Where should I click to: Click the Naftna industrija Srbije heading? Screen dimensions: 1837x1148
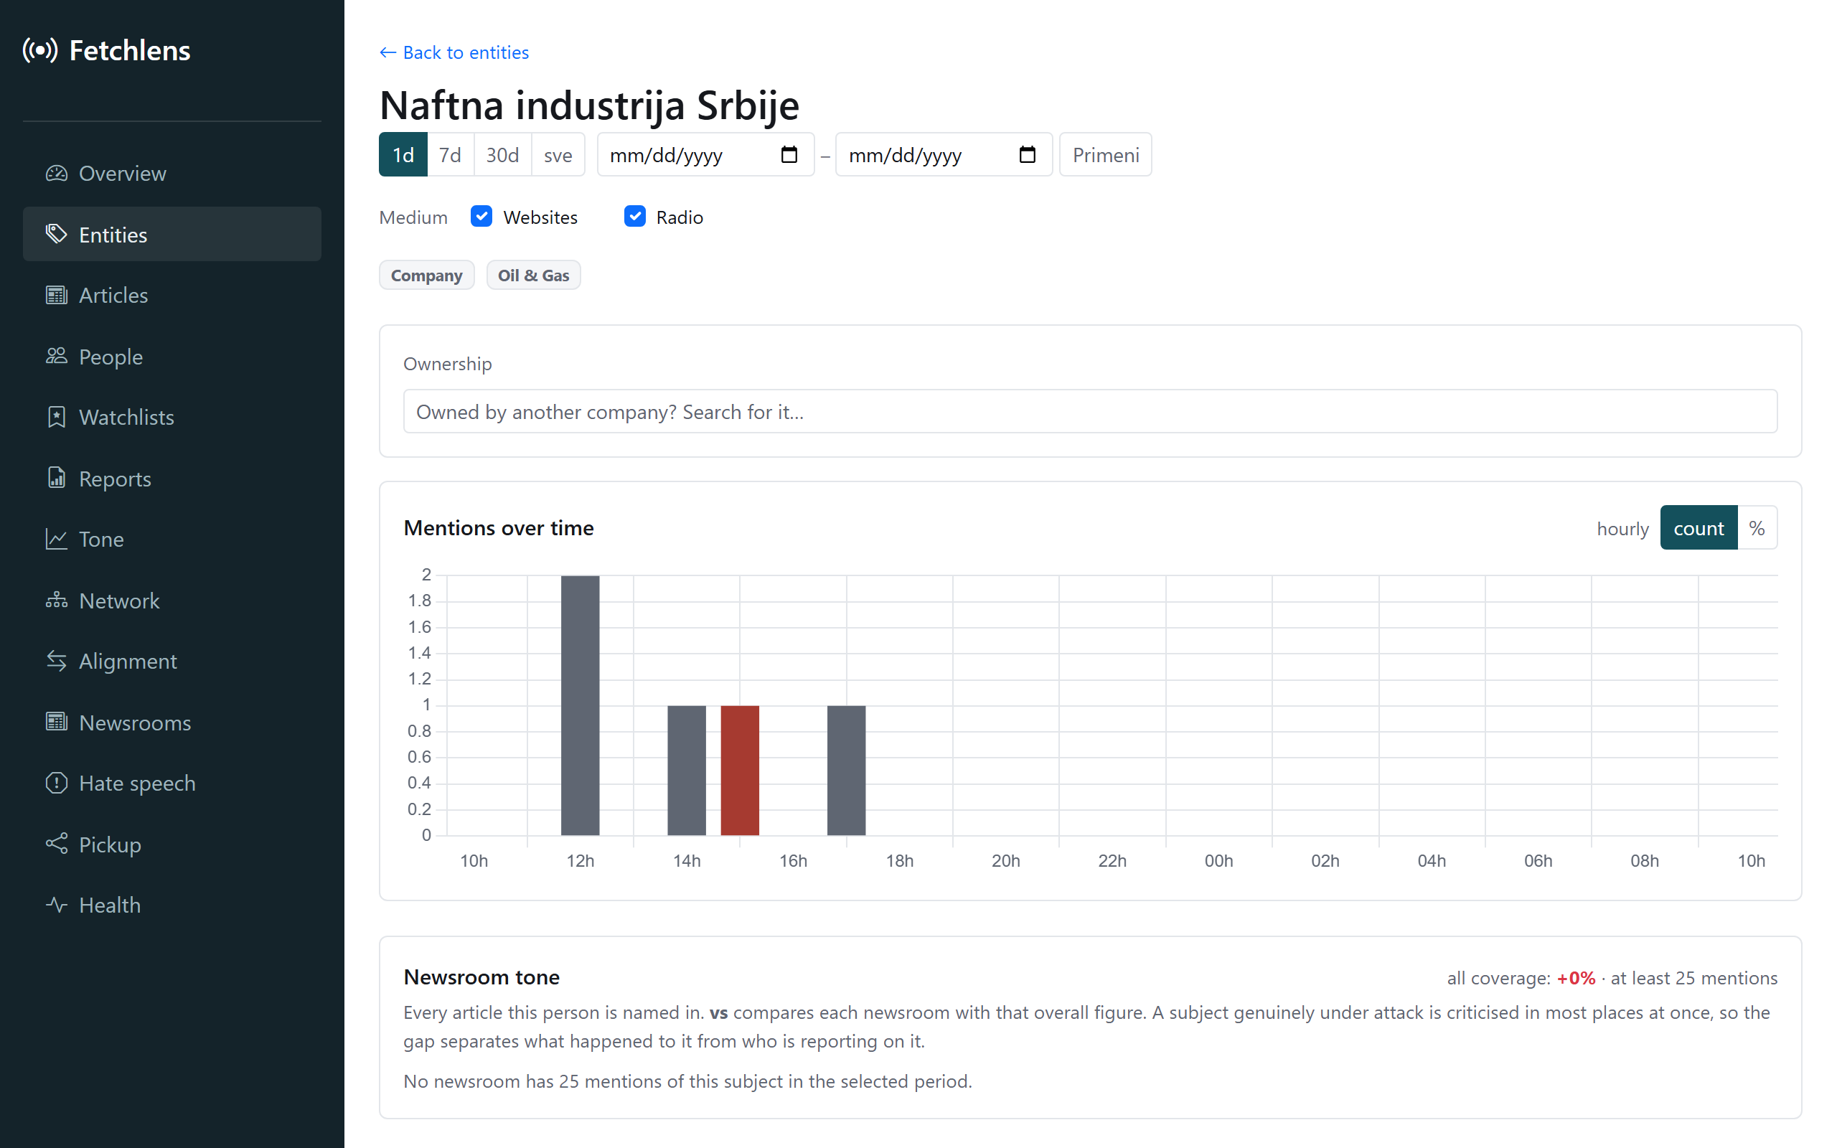(589, 105)
